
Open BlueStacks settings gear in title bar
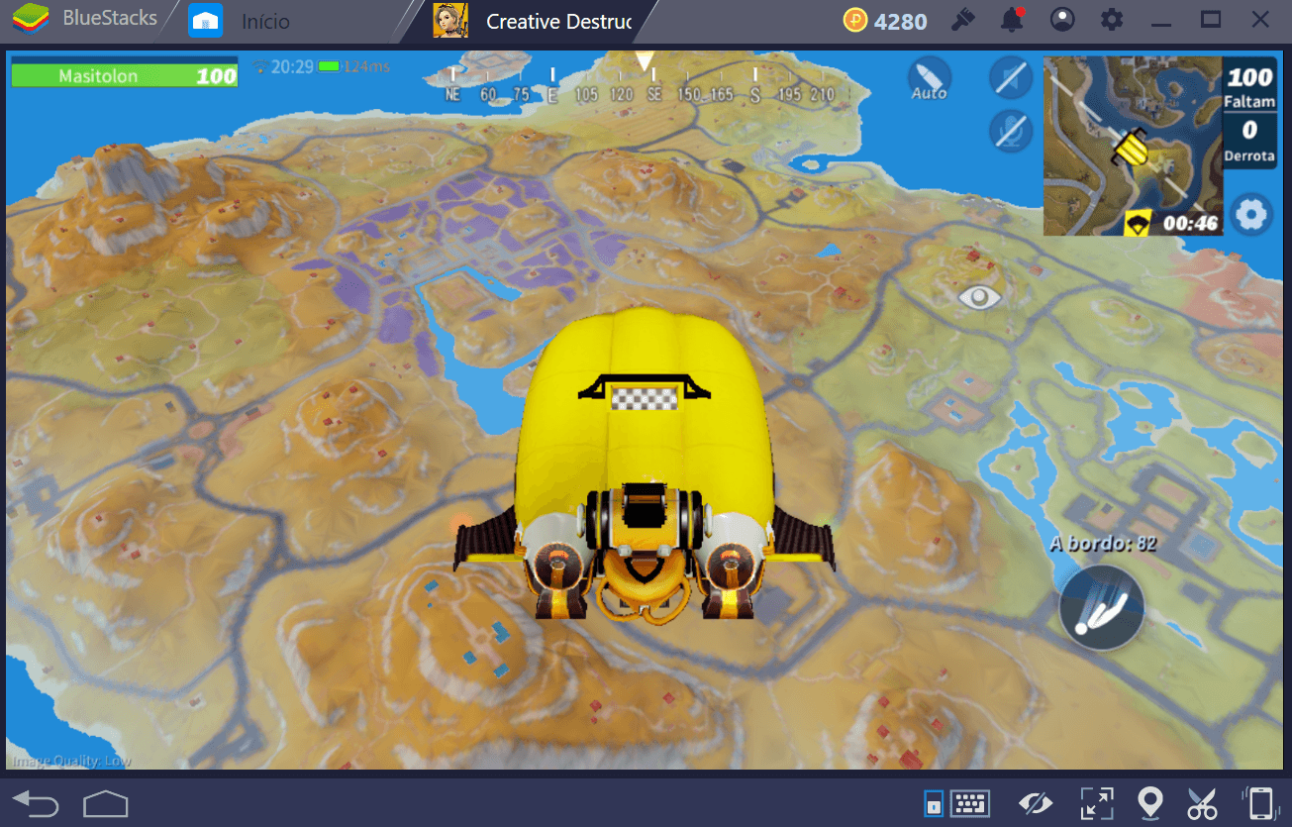click(x=1112, y=20)
